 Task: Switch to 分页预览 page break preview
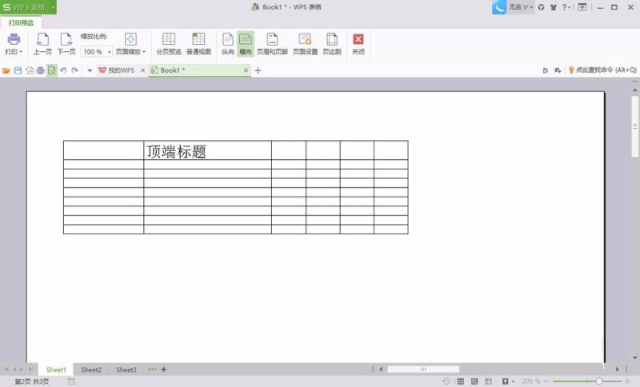169,44
